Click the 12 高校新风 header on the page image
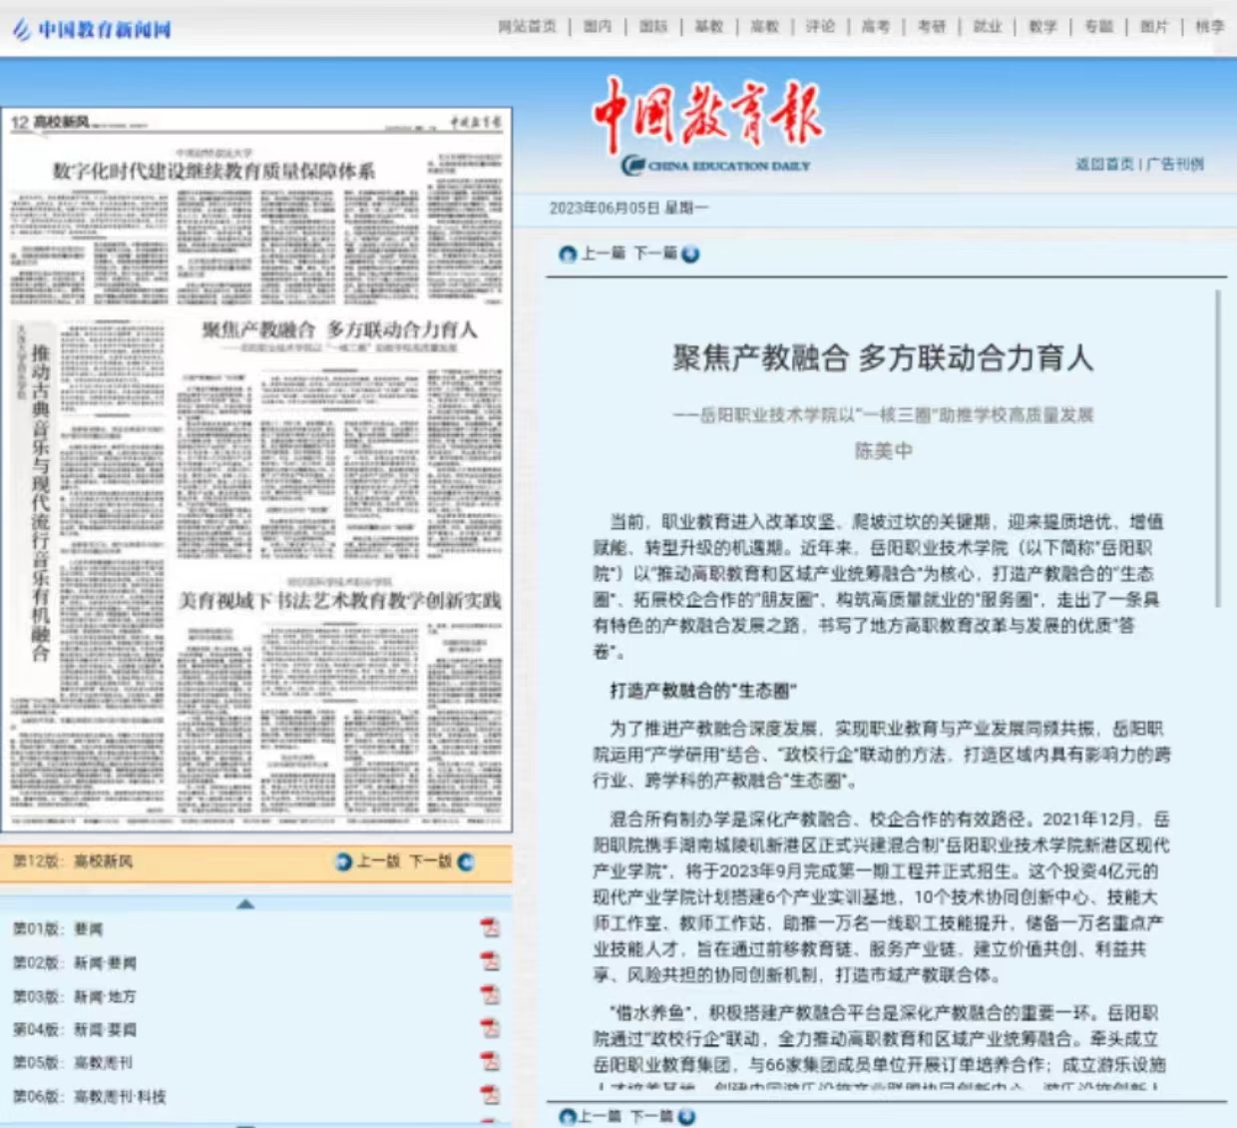 point(50,123)
